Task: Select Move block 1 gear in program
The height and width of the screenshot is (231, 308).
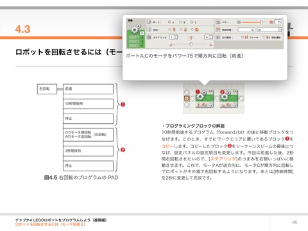Action: pyautogui.click(x=200, y=96)
